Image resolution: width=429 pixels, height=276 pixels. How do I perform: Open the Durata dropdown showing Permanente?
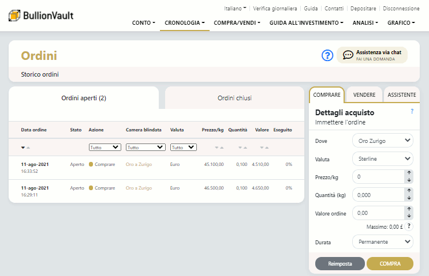[382, 242]
